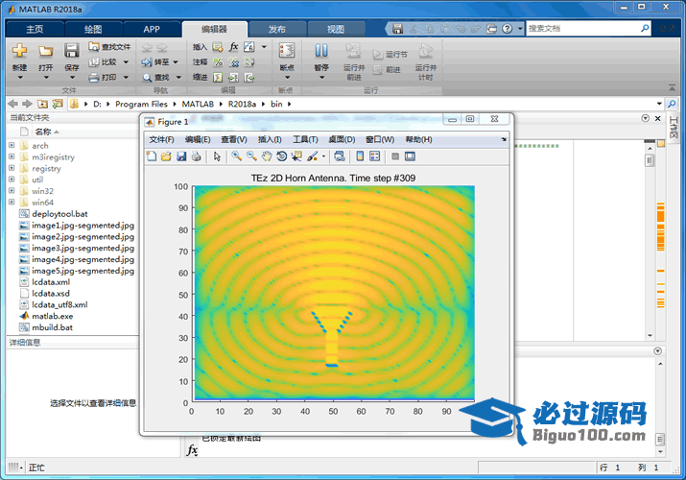Click the quick access save icon
Viewport: 686px width, 480px height.
397,29
